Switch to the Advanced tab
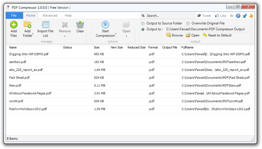Viewport: 262px width, 149px height. point(50,15)
